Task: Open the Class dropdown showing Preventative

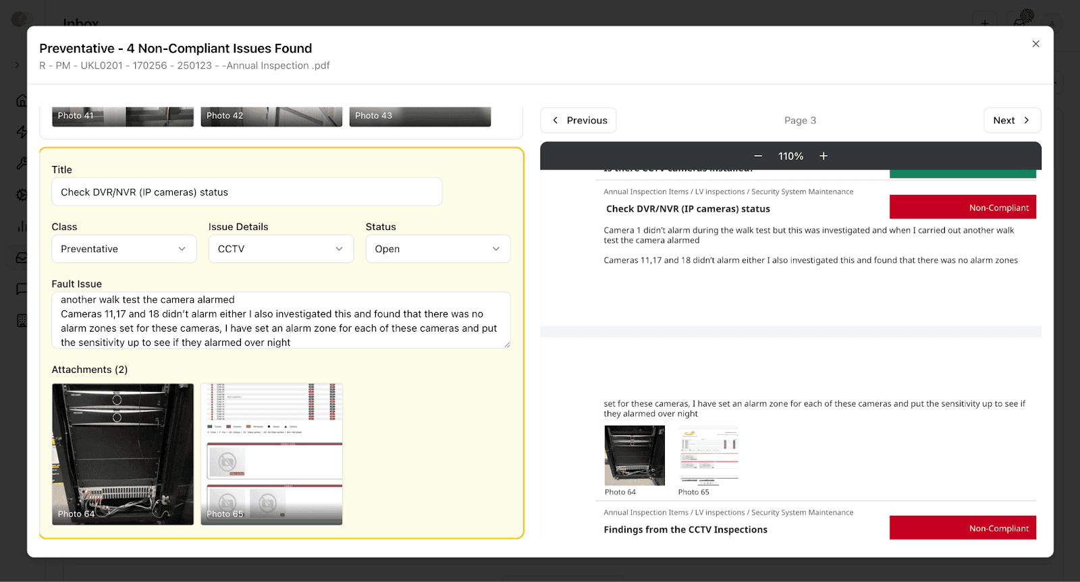Action: (124, 249)
